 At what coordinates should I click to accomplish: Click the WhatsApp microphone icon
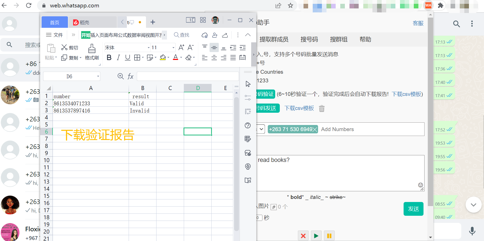(472, 231)
